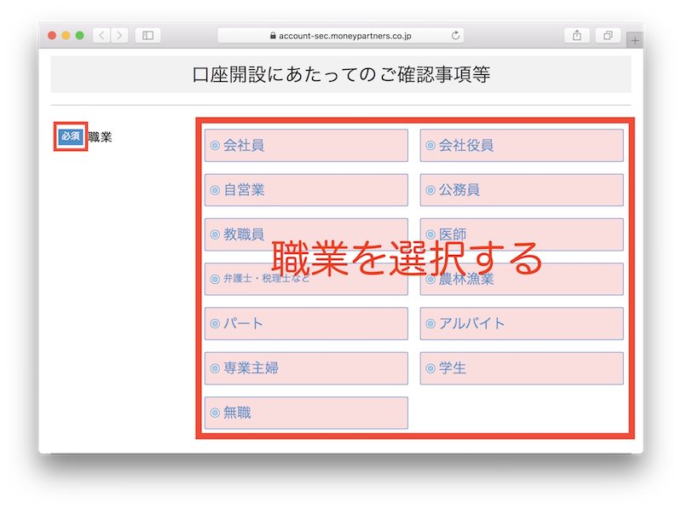Go forward with Safari's forward arrow
The image size is (682, 509).
click(x=119, y=35)
